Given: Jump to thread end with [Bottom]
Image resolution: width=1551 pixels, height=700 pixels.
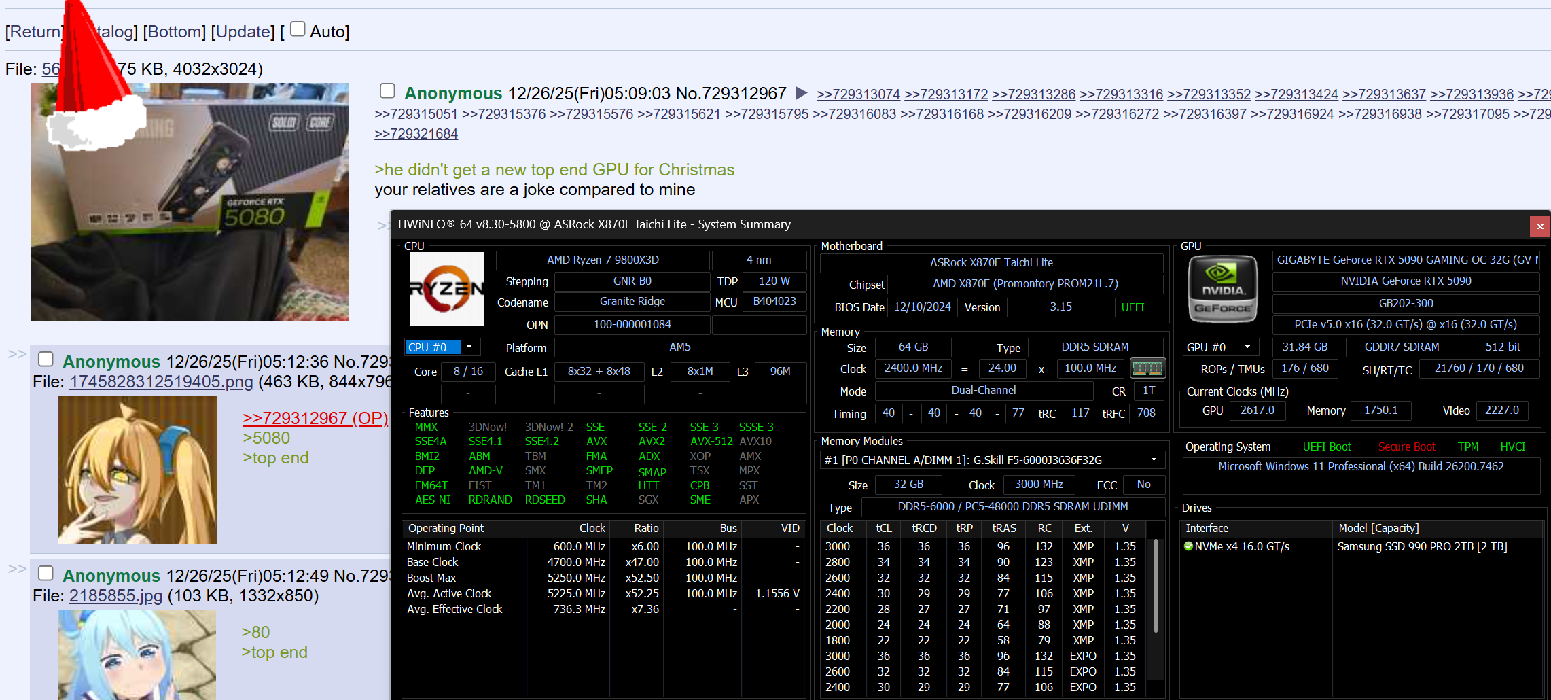Looking at the screenshot, I should (x=175, y=31).
